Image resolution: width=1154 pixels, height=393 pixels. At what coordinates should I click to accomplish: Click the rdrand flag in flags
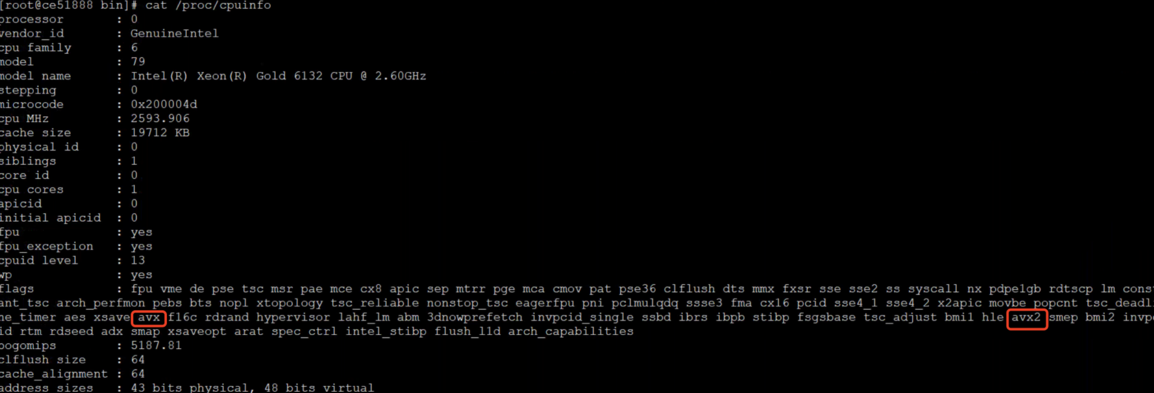(x=227, y=317)
